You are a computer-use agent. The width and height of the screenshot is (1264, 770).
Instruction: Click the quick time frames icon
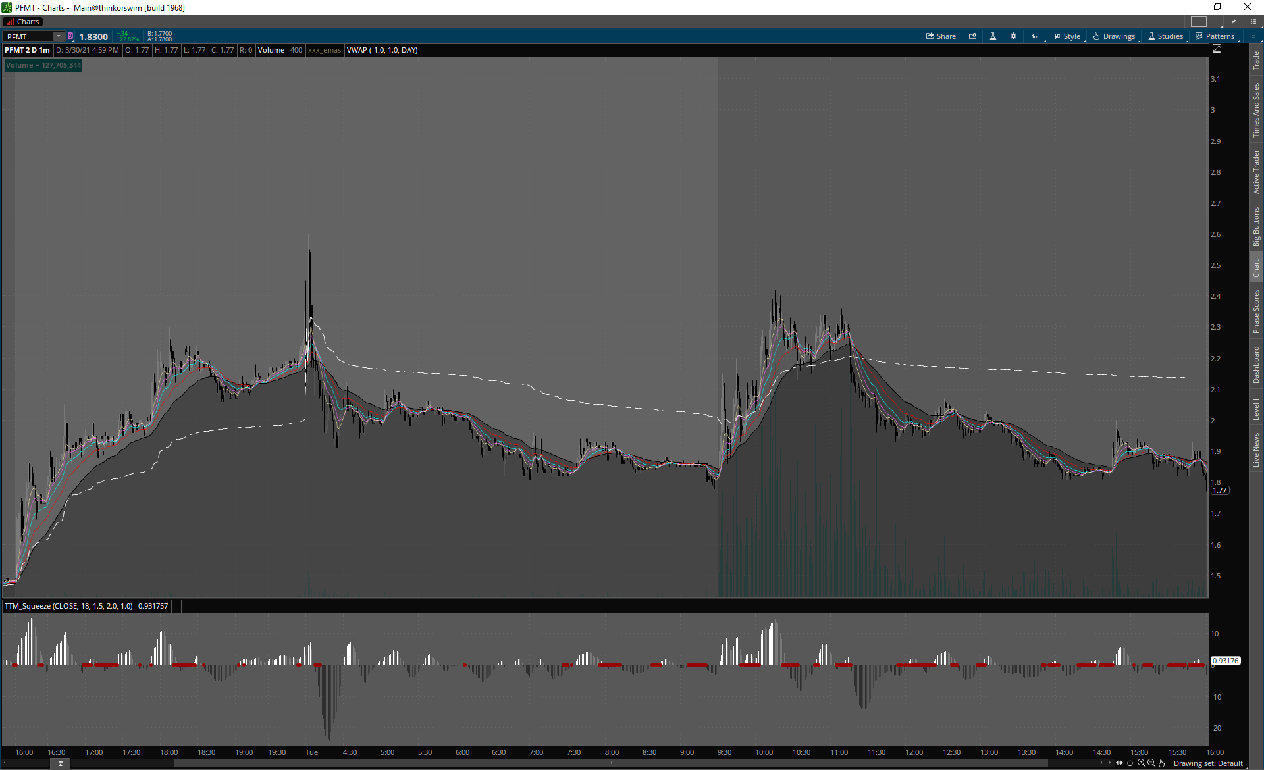[972, 36]
